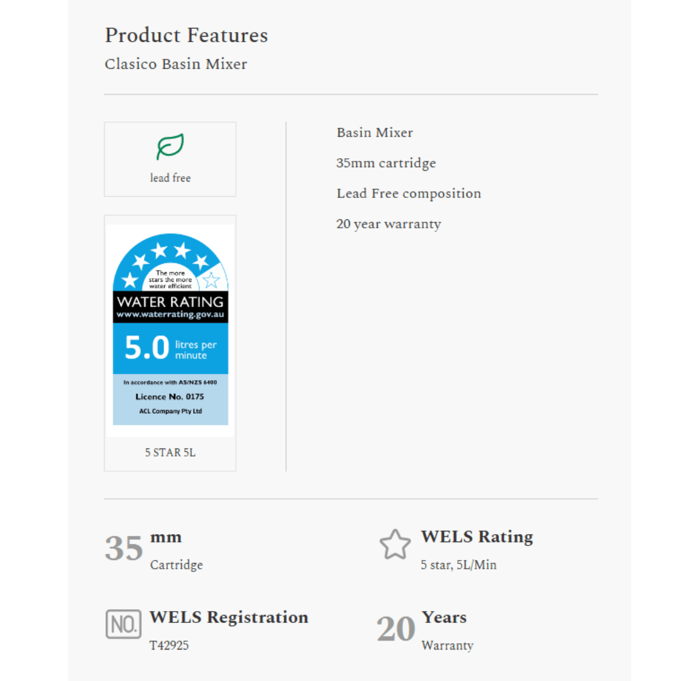Click the 35mm cartridge feature line
This screenshot has height=681, width=681.
(386, 163)
